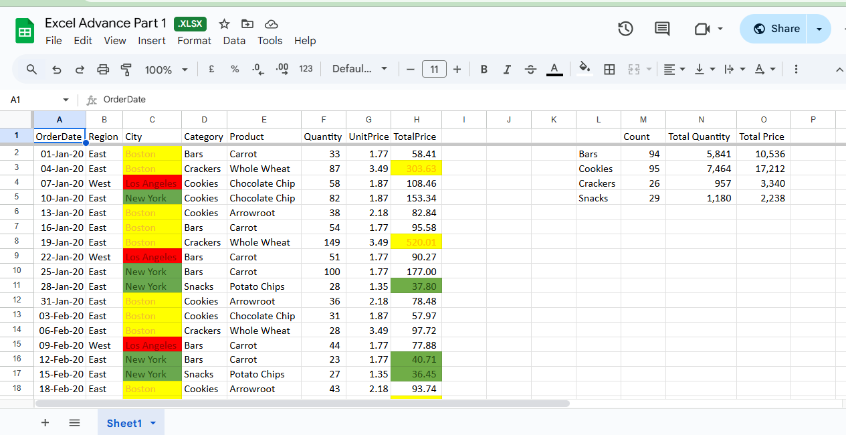The image size is (846, 435).
Task: Open the version history clock icon
Action: click(625, 29)
